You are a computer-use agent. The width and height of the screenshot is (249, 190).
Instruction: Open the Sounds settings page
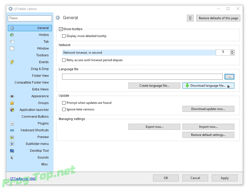pyautogui.click(x=30, y=158)
